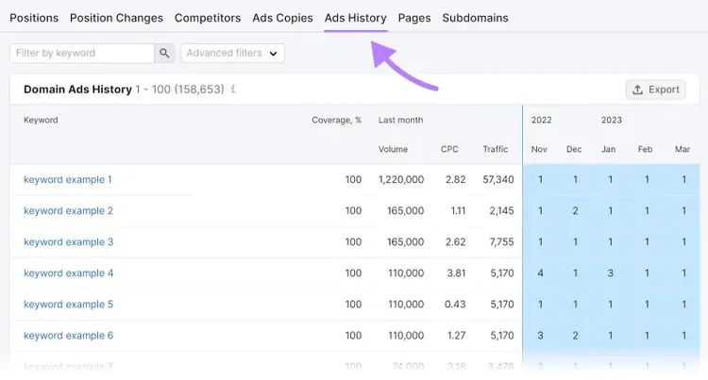The width and height of the screenshot is (708, 380).
Task: Open keyword example 1 link
Action: click(x=68, y=179)
